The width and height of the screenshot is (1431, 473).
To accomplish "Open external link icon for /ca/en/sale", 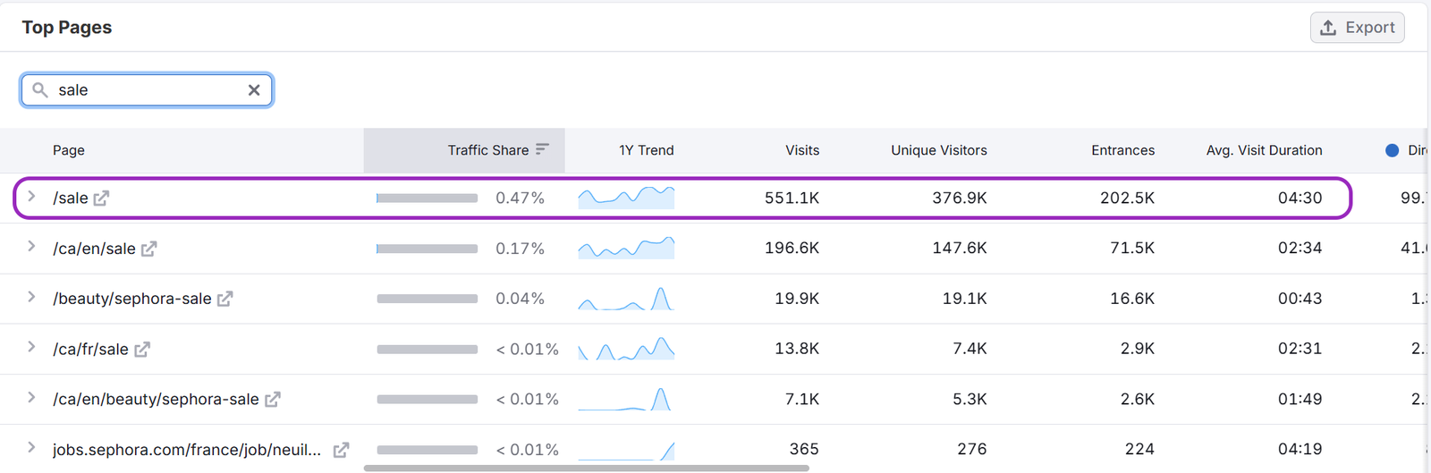I will coord(148,249).
